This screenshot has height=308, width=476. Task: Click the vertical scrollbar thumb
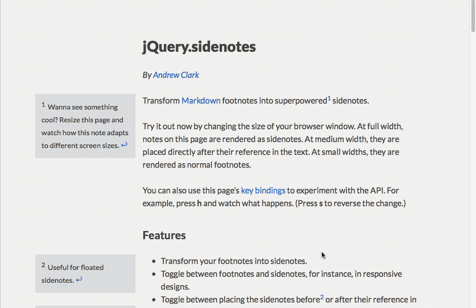(473, 16)
